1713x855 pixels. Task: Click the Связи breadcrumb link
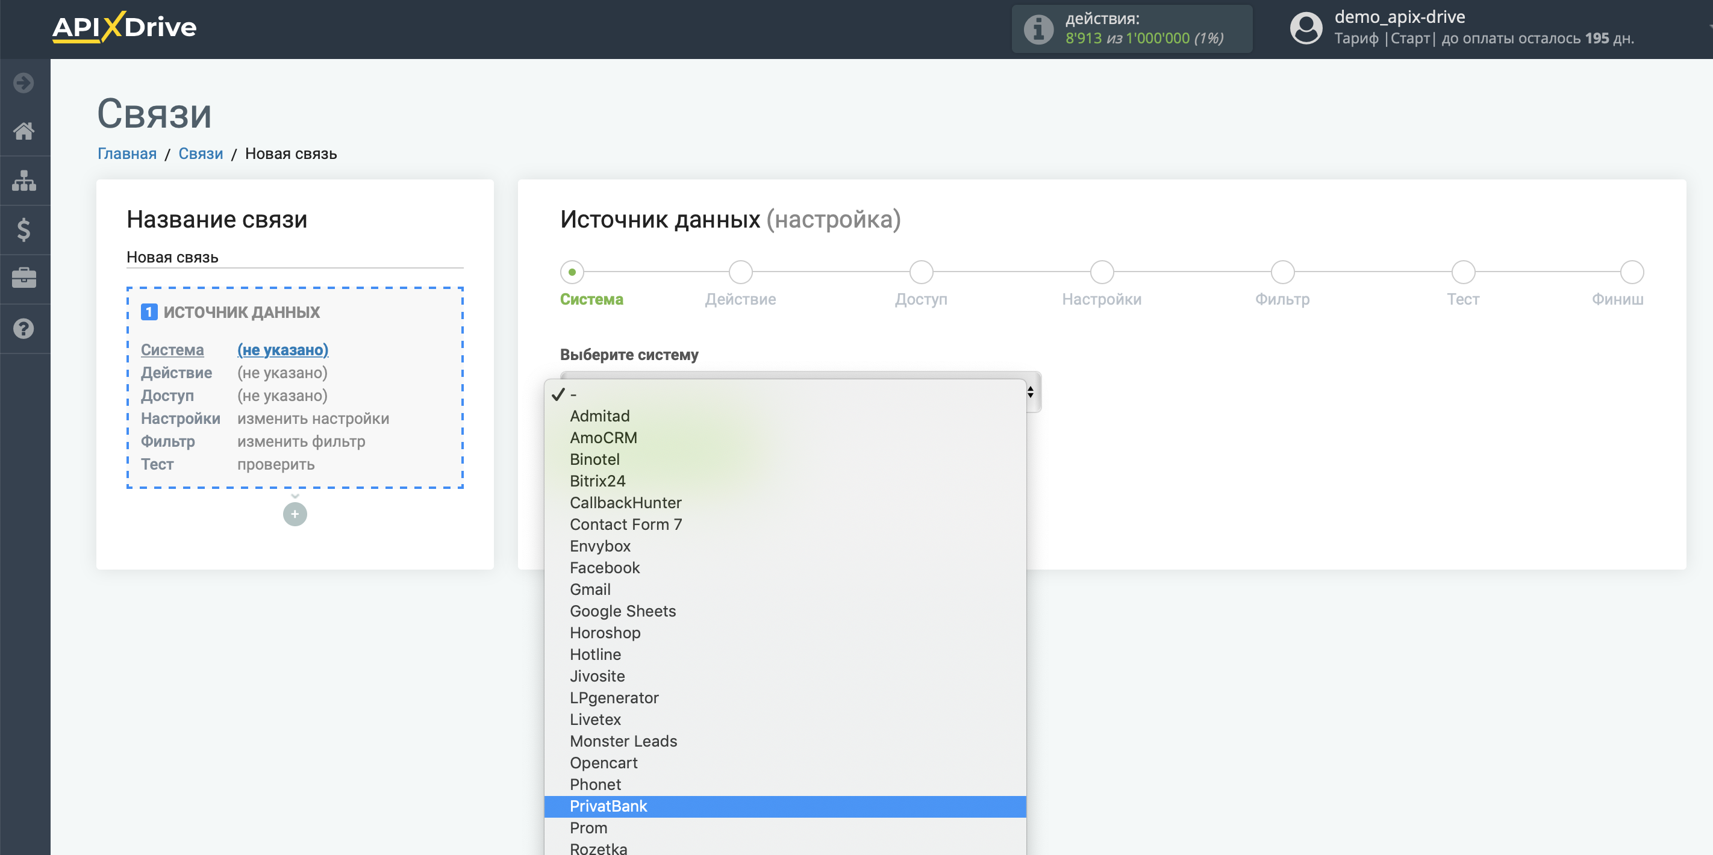click(x=201, y=154)
